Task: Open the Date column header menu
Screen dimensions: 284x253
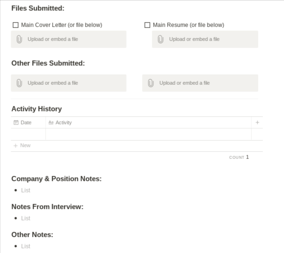Action: (x=26, y=123)
